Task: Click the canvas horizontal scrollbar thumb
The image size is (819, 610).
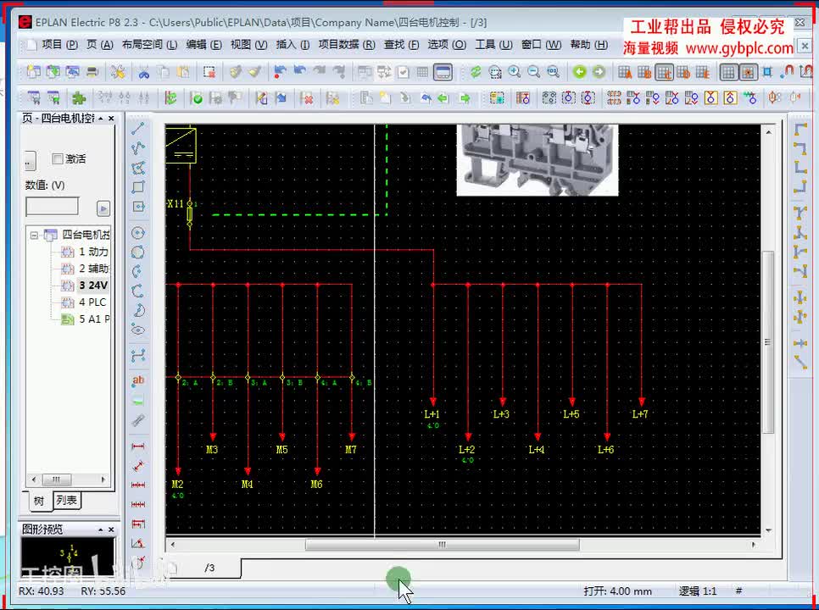Action: point(442,545)
